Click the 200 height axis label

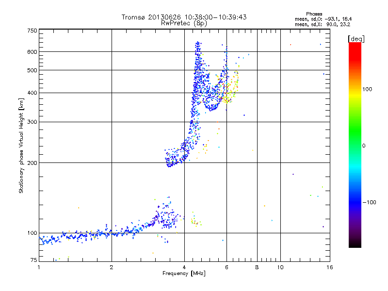coord(32,163)
